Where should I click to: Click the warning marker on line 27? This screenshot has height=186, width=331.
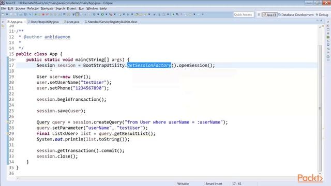coord(7,122)
